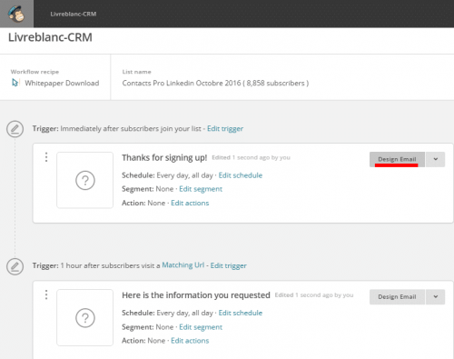Open Edit trigger for Matching Url trigger
This screenshot has height=359, width=454.
(229, 265)
